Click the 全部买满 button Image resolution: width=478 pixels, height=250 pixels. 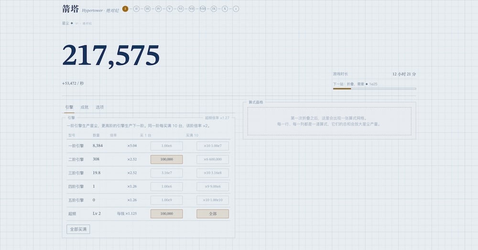[78, 229]
